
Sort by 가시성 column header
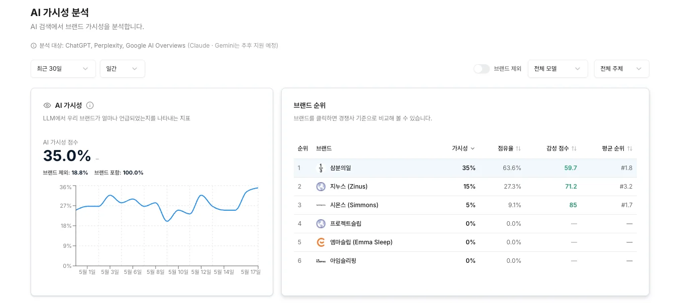click(463, 148)
